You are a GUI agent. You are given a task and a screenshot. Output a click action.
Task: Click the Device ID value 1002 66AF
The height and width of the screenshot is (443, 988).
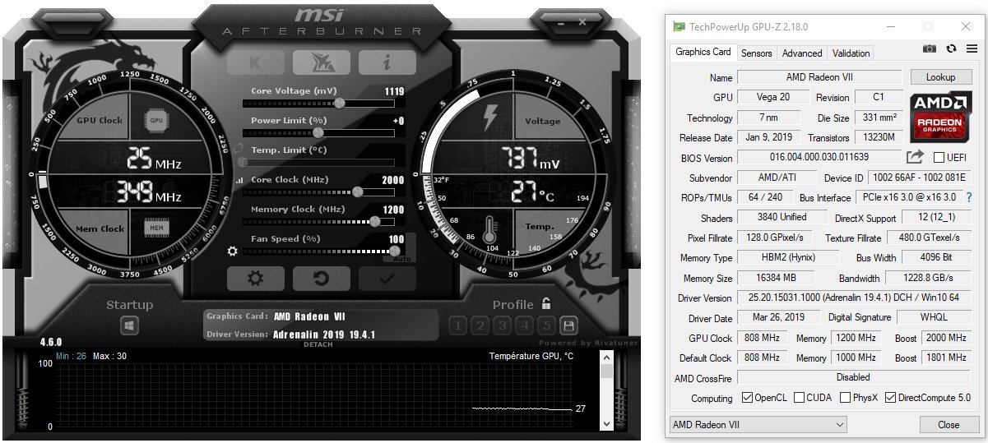point(920,178)
